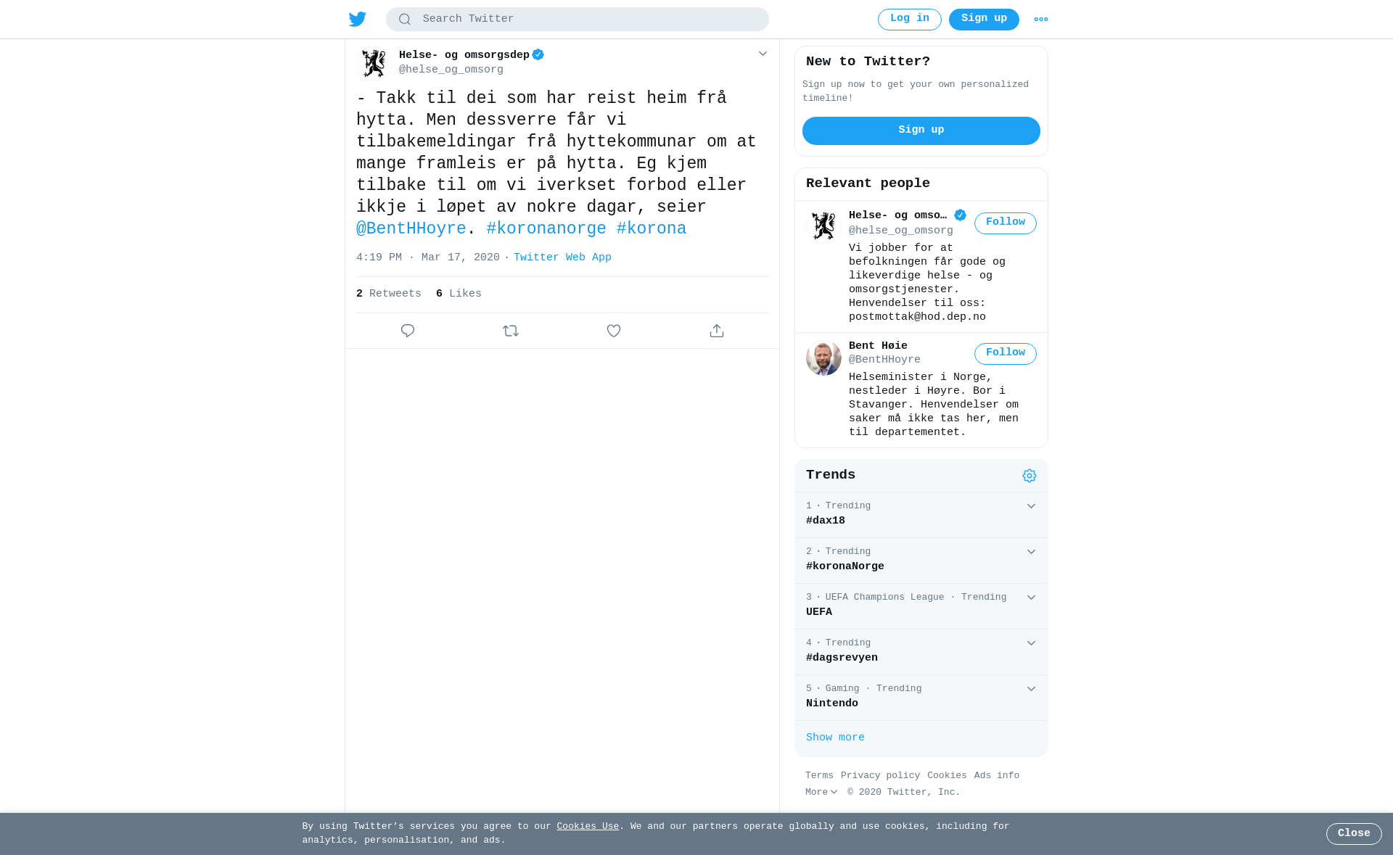Open the Trends settings gear

(x=1030, y=476)
